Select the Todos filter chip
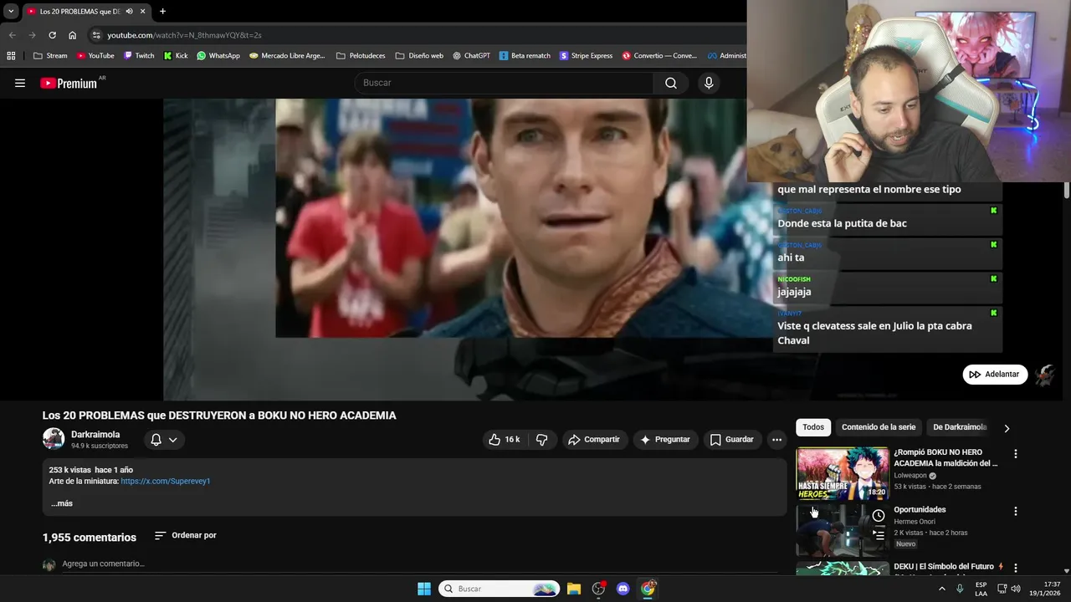The height and width of the screenshot is (602, 1071). click(x=813, y=427)
